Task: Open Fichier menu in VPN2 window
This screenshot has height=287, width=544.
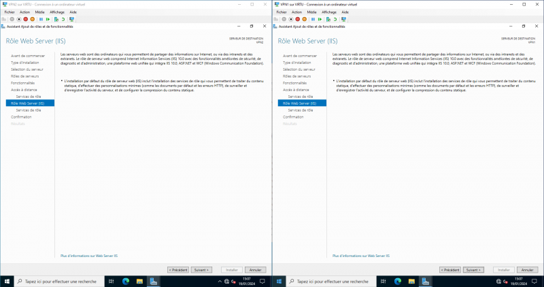Action: tap(10, 12)
